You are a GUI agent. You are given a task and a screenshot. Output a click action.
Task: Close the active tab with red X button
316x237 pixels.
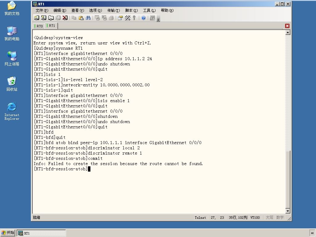pyautogui.click(x=287, y=26)
